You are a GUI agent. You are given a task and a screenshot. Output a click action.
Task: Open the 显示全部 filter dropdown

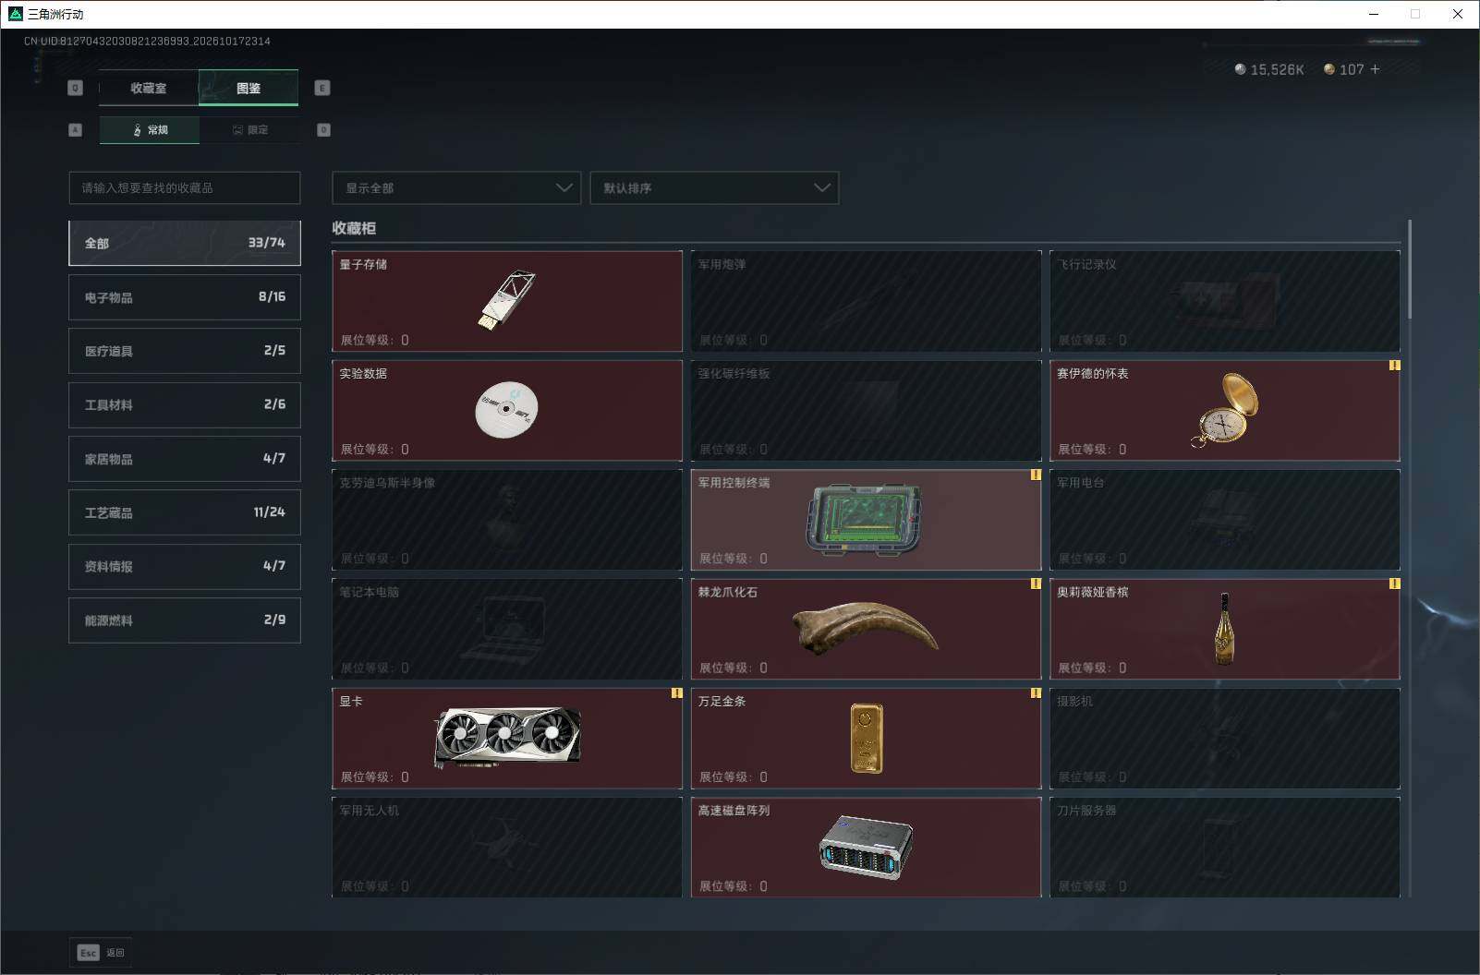tap(456, 187)
